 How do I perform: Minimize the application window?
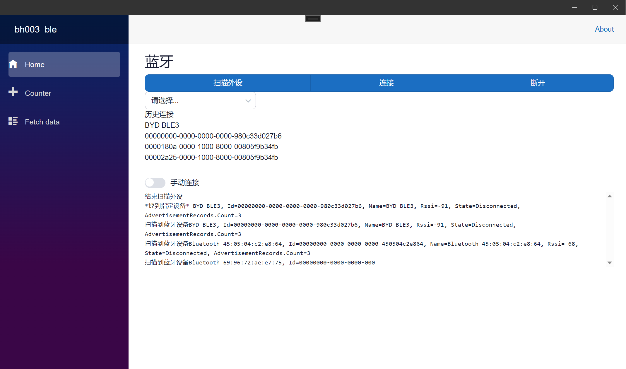574,7
